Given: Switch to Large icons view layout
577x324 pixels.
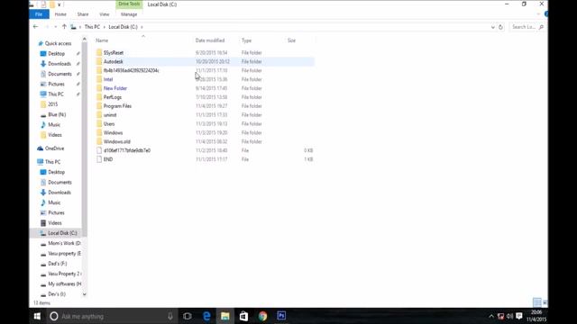Looking at the screenshot, I should pos(545,302).
